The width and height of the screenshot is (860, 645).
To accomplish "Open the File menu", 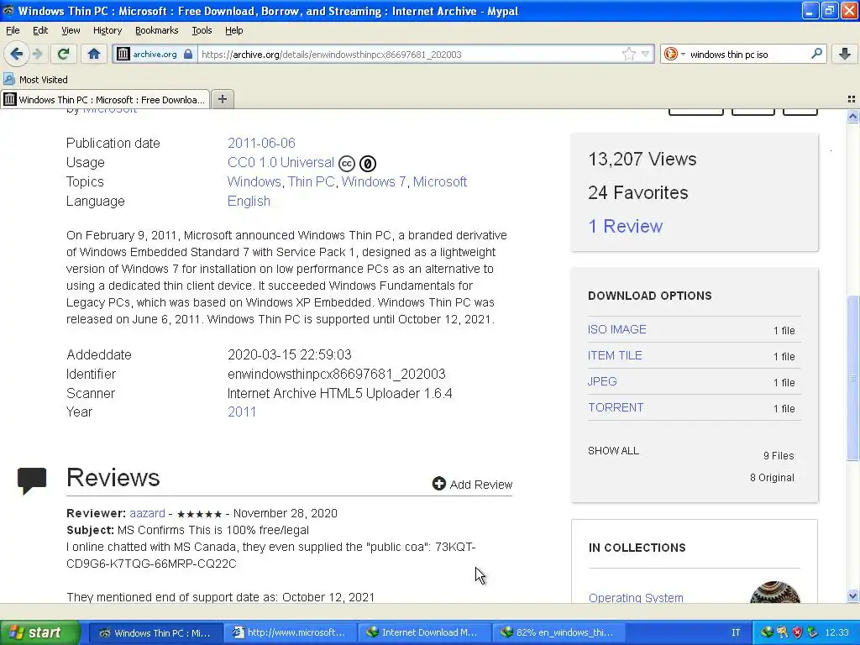I will [13, 30].
